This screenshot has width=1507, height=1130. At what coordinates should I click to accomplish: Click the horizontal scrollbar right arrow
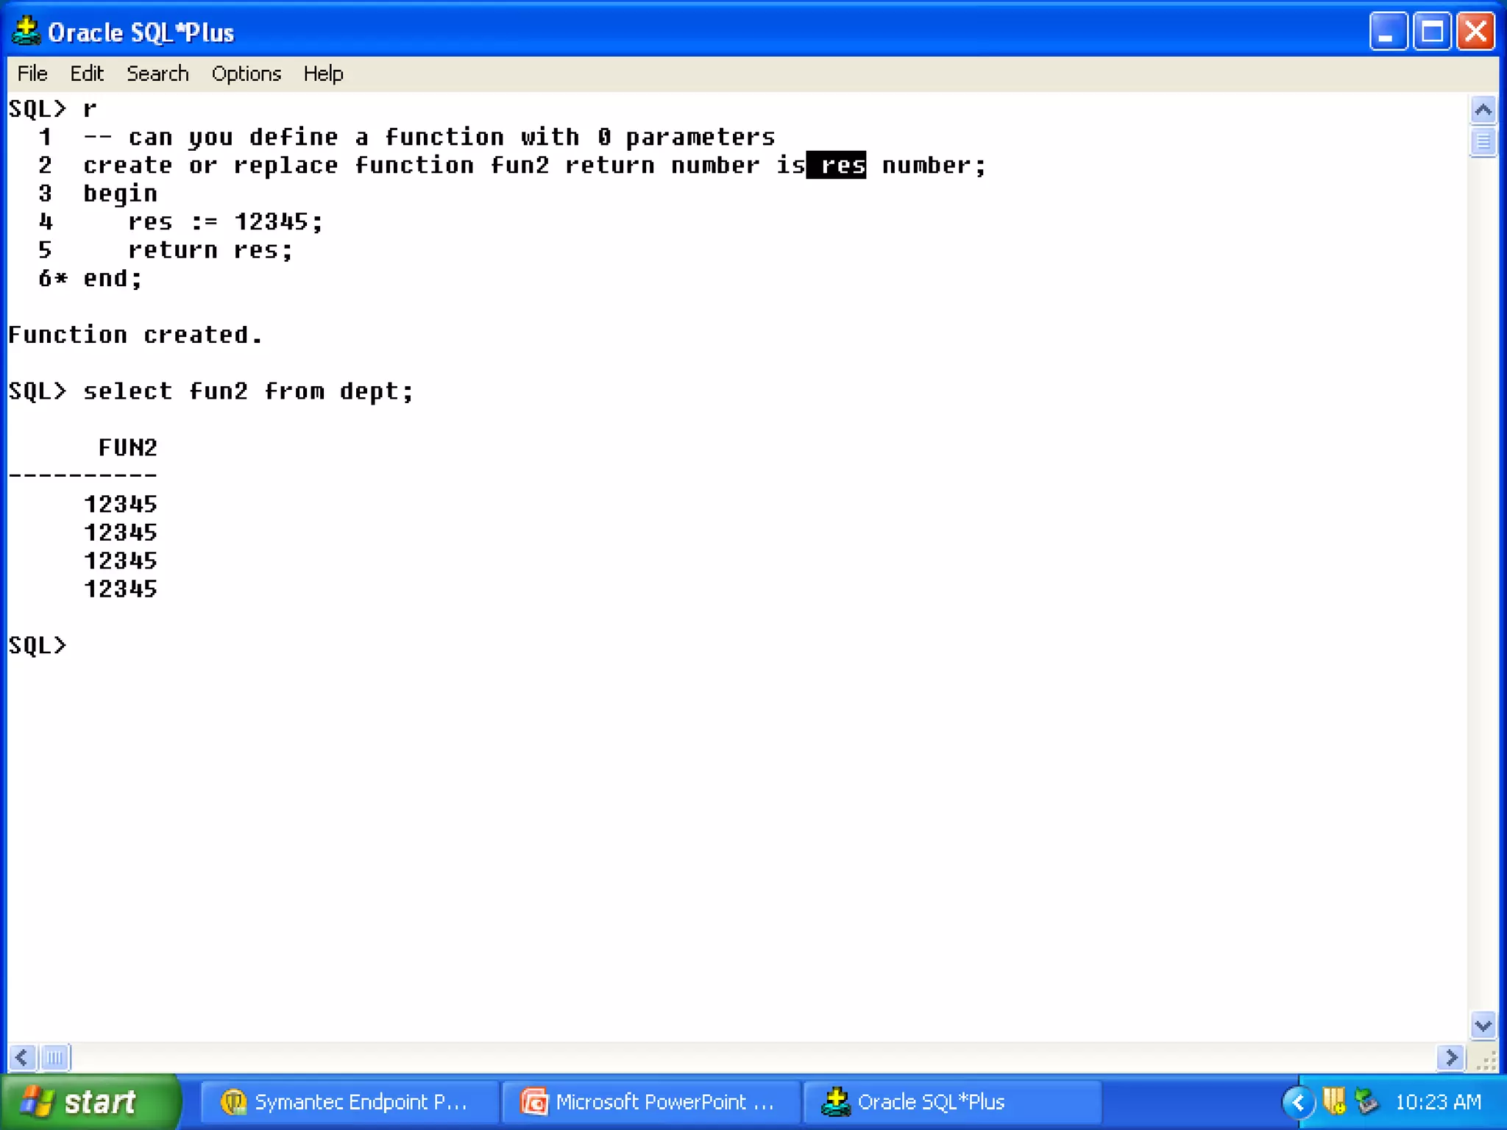click(x=1450, y=1058)
